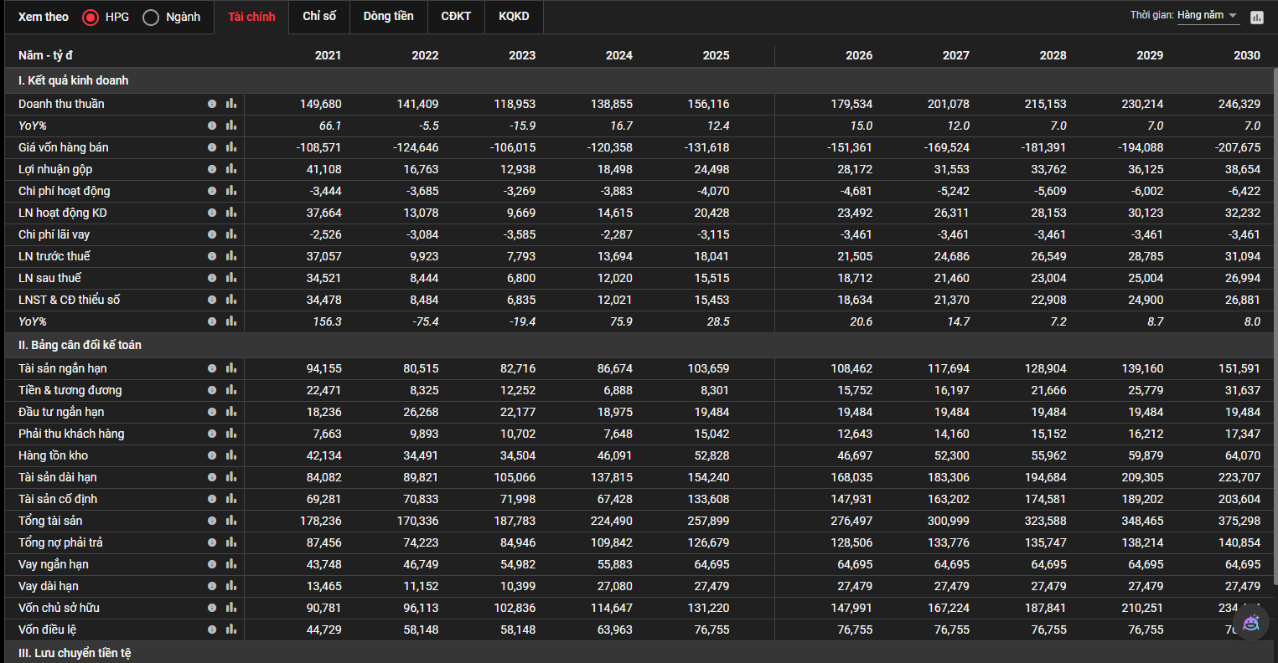This screenshot has width=1278, height=663.
Task: Select the HPG radio button
Action: click(x=91, y=17)
